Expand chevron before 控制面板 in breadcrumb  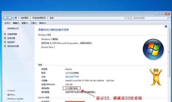(x=19, y=18)
